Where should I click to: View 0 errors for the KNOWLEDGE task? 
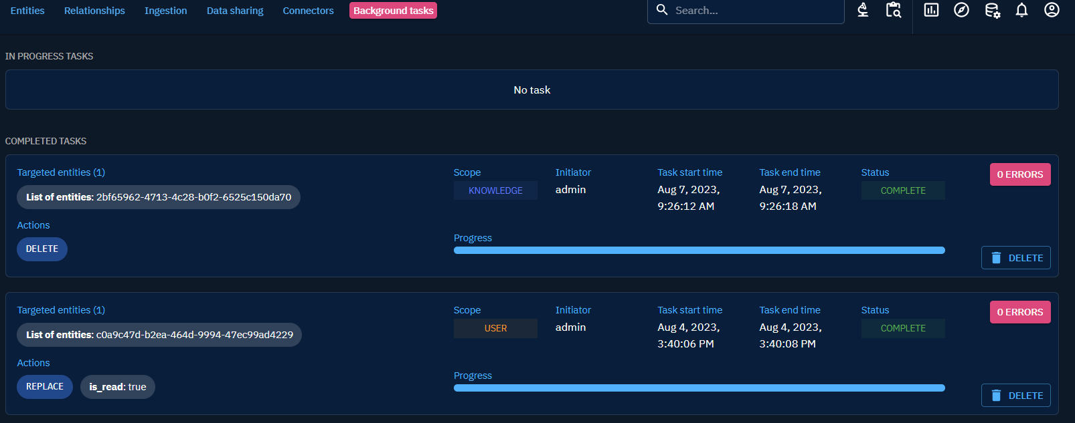point(1019,174)
